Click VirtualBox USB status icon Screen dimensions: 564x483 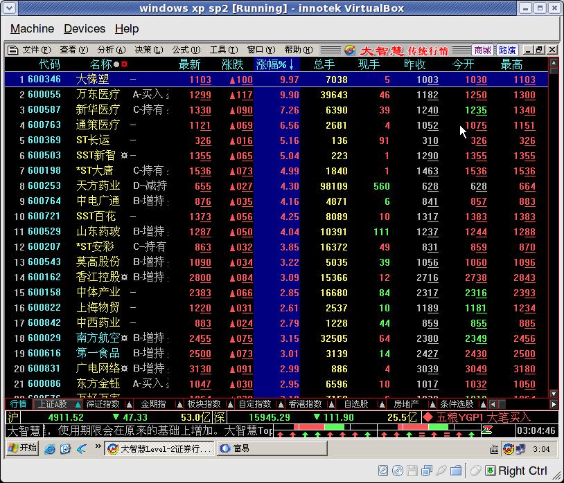pyautogui.click(x=441, y=471)
